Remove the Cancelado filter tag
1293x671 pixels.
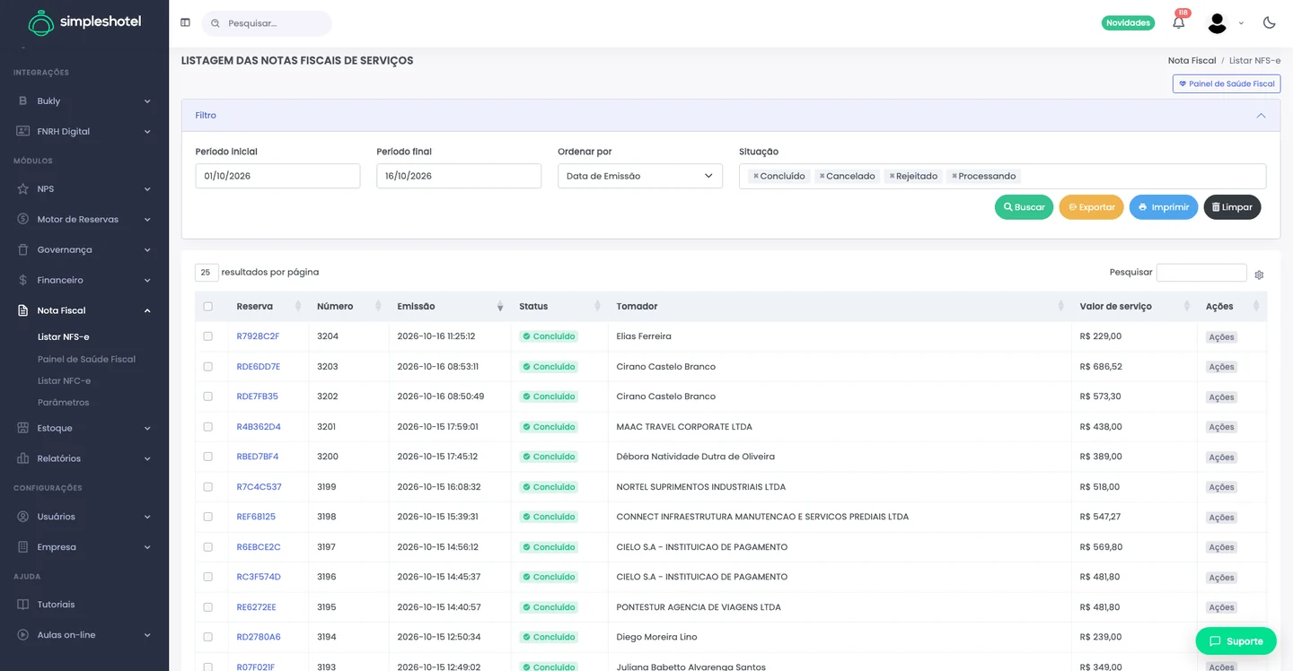(822, 176)
